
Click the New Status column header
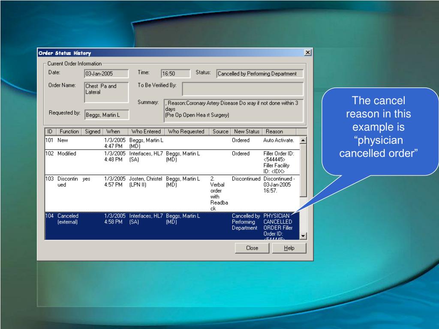247,132
